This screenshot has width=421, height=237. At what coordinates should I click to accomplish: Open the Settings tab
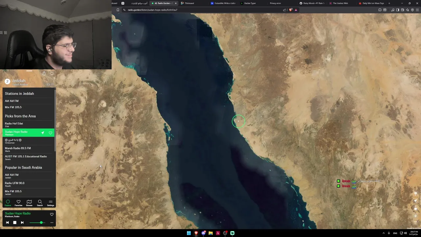tap(51, 203)
